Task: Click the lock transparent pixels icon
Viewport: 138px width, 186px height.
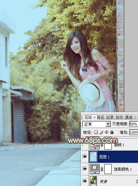Action: pos(96,132)
